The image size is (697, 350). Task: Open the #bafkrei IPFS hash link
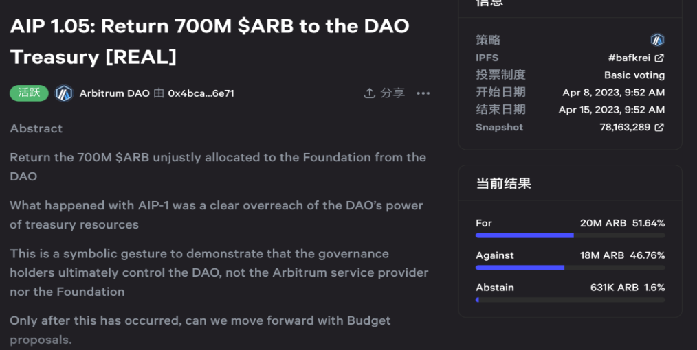629,58
